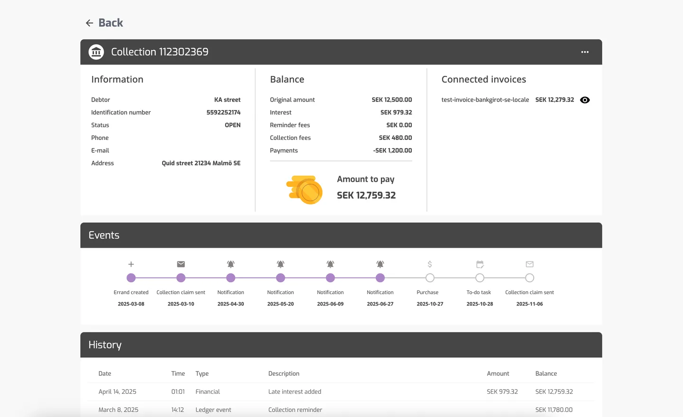Viewport: 683px width, 417px height.
Task: Click the calendar icon above To-do task
Action: [480, 264]
